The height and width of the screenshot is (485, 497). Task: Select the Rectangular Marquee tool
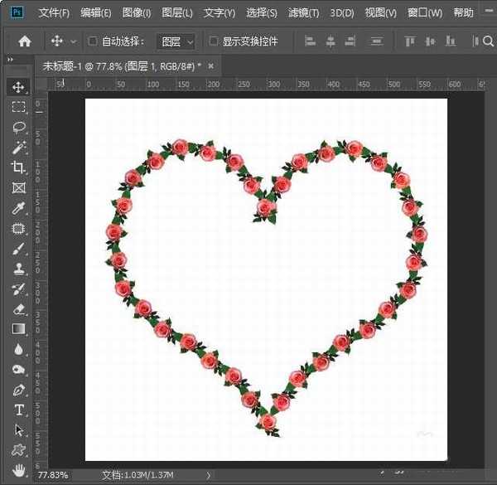click(18, 107)
